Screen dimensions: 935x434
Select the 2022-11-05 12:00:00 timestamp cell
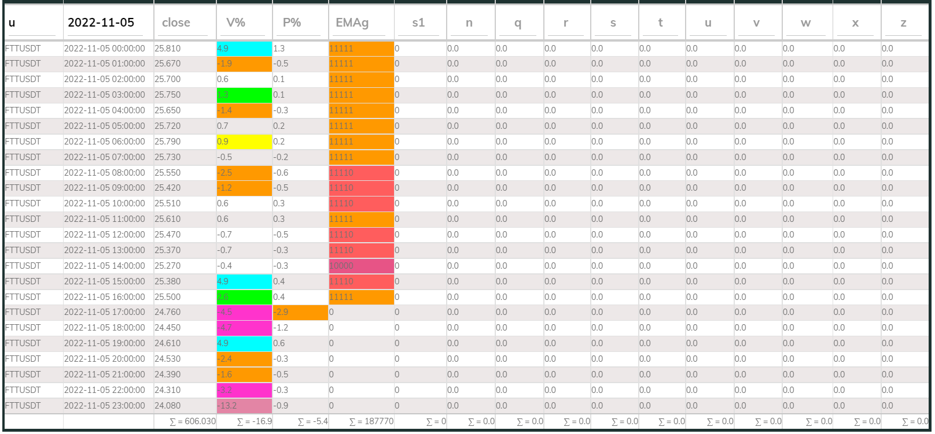(105, 235)
